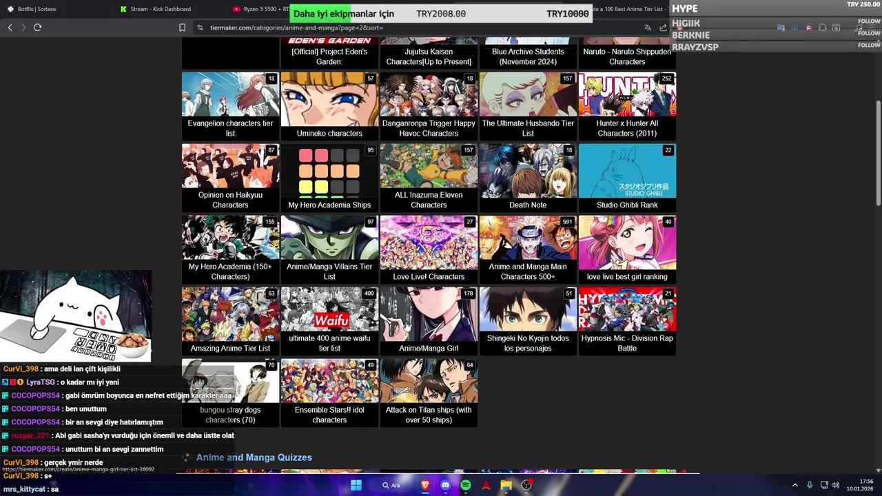Open Attack on Titan ships template

click(429, 393)
